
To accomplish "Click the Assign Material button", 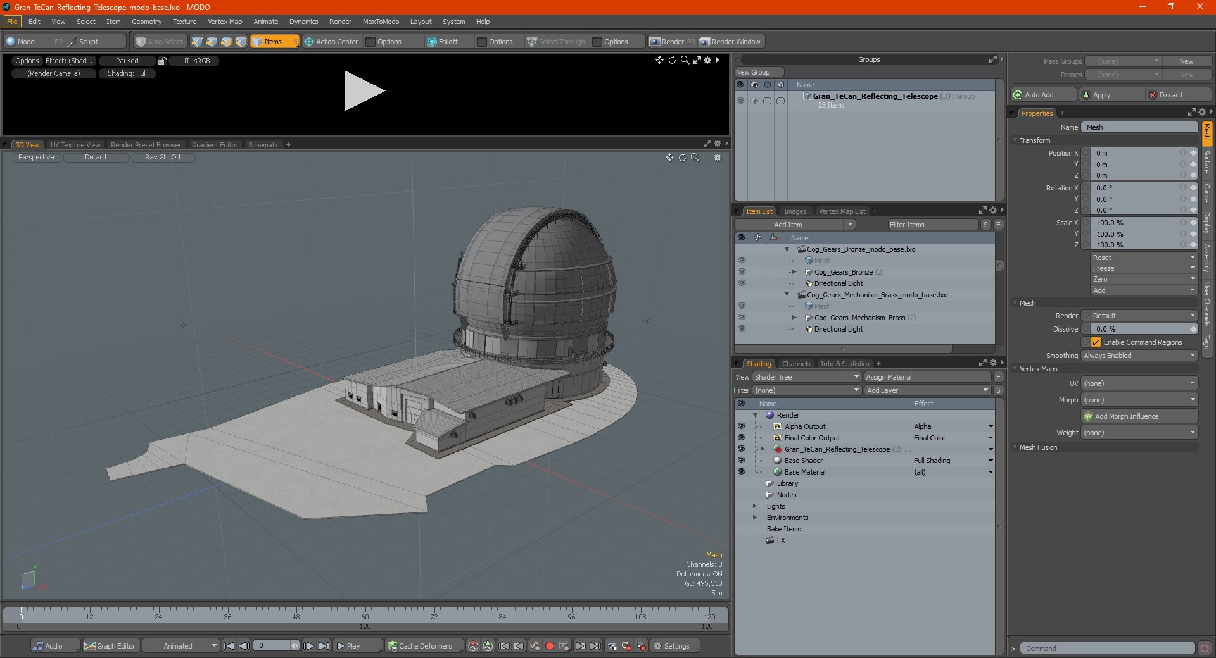I will click(927, 377).
